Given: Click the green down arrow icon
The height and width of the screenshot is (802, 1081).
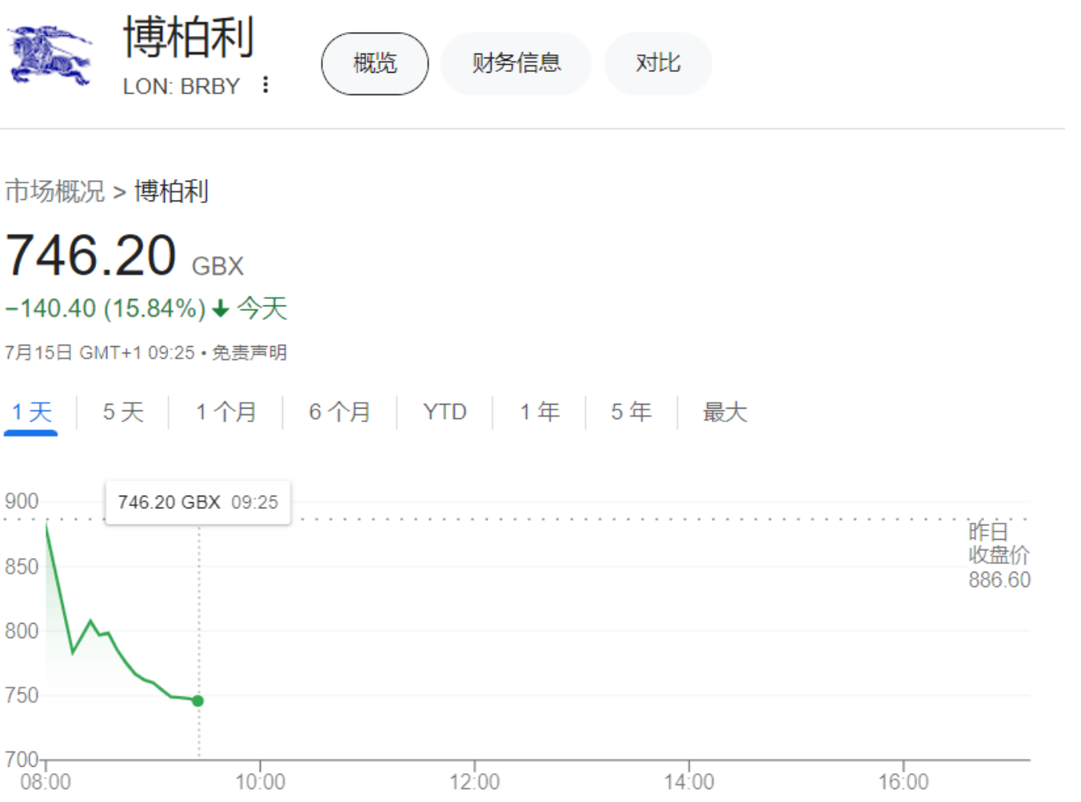Looking at the screenshot, I should click(x=221, y=309).
